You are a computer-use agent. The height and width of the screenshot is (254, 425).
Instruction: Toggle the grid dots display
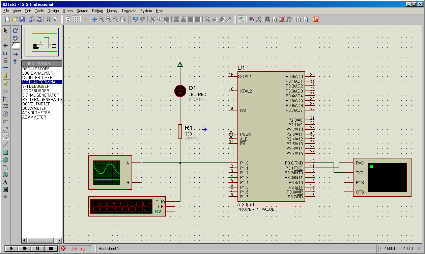(x=76, y=20)
